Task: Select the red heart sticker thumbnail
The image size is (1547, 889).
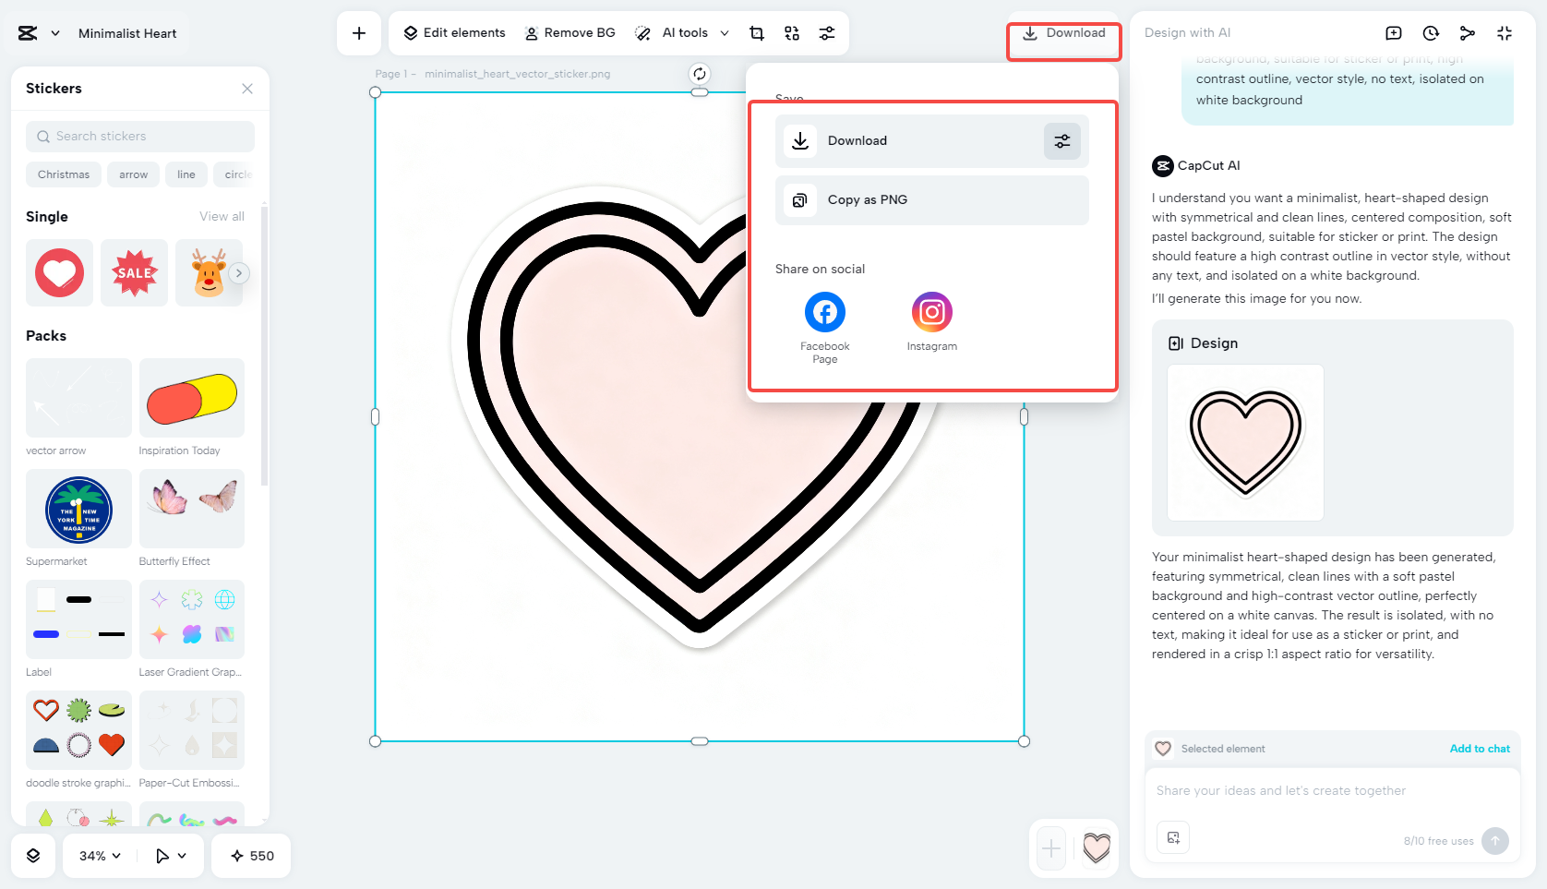Action: (59, 272)
